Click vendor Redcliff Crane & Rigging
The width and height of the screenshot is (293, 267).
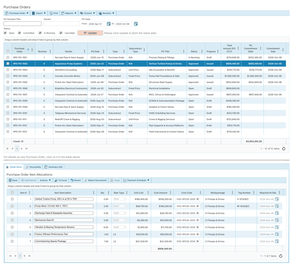point(67,119)
